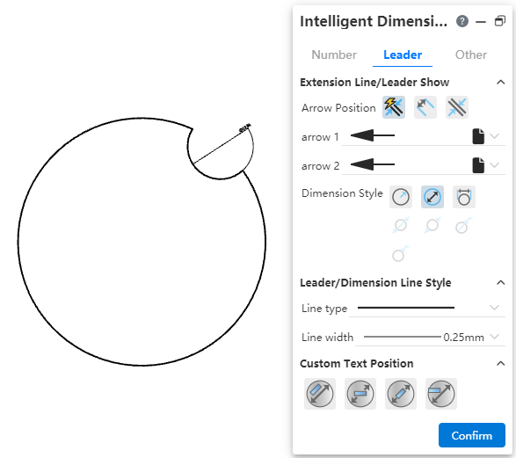Screen dimensions: 516x458
Task: Switch to the Number tab
Action: 334,55
